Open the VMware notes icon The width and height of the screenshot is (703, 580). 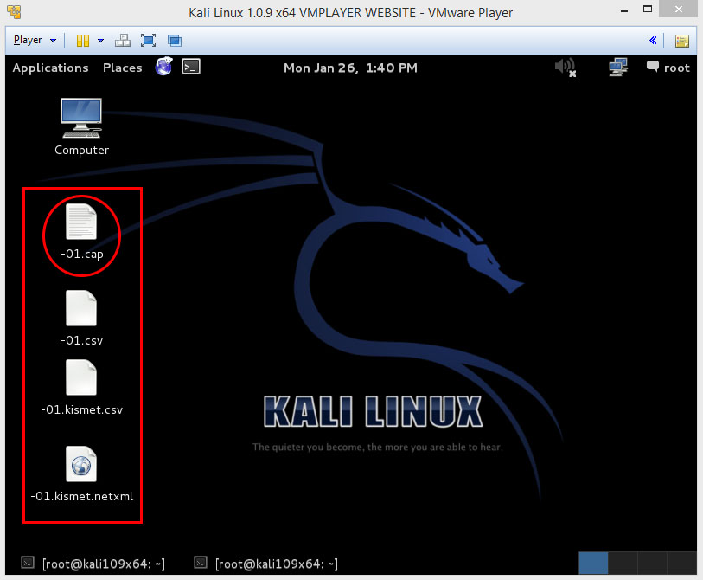pyautogui.click(x=682, y=41)
